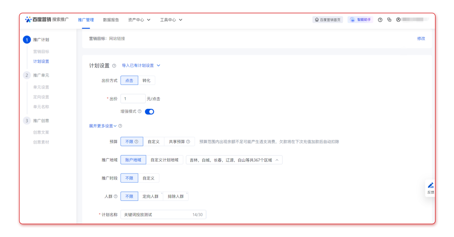The height and width of the screenshot is (237, 454).
Task: Click the 智能助手 button
Action: coord(361,20)
